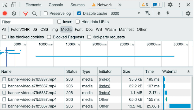The image size is (194, 110).
Task: Switch to the Console tab
Action: pyautogui.click(x=56, y=5)
